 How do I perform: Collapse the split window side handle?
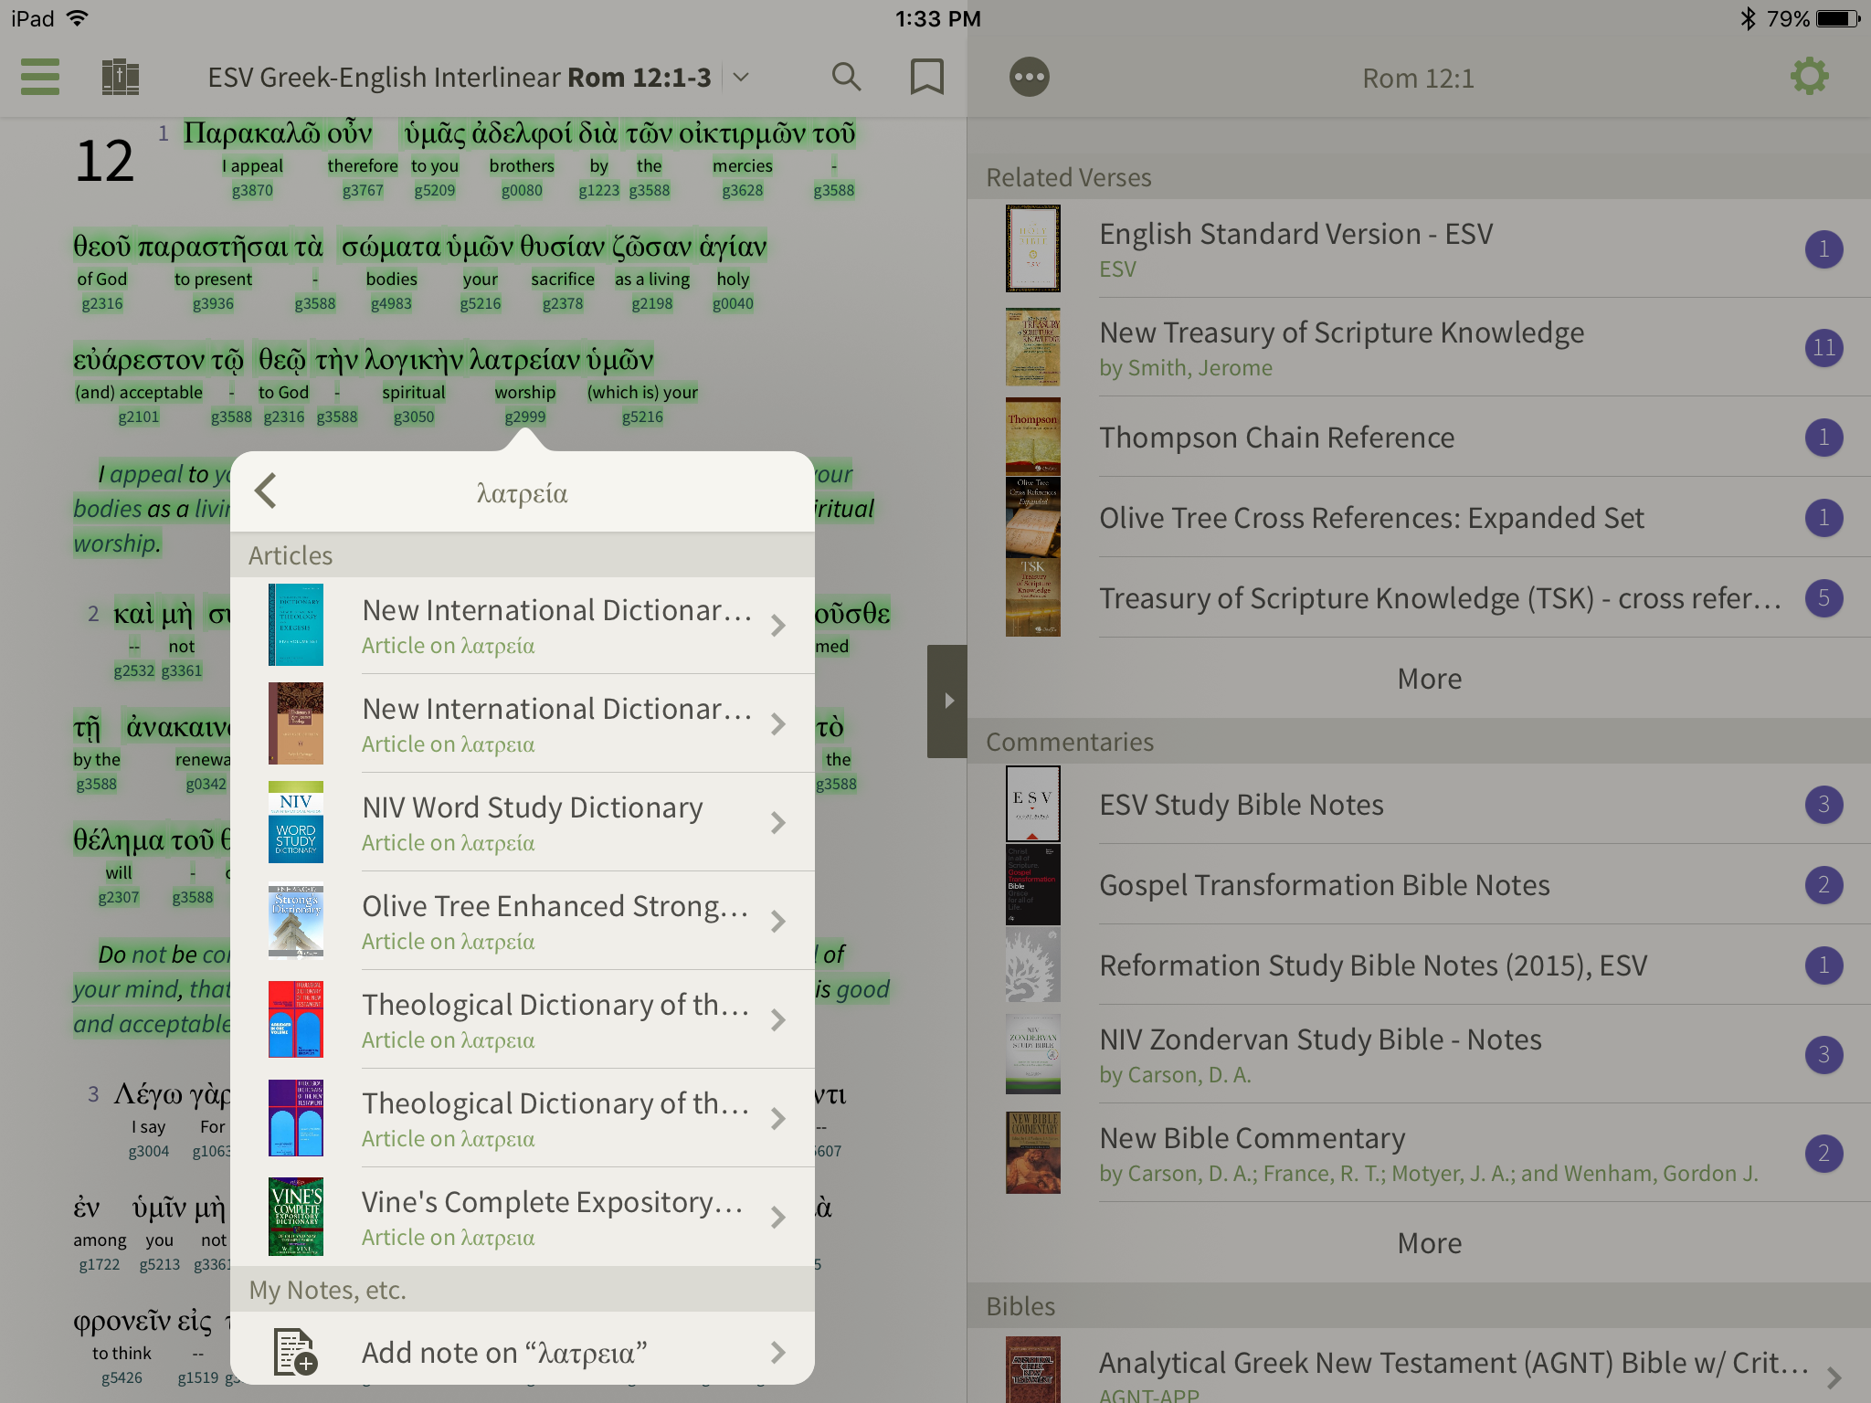click(947, 701)
